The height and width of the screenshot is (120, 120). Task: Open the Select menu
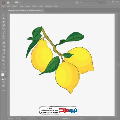28,6
